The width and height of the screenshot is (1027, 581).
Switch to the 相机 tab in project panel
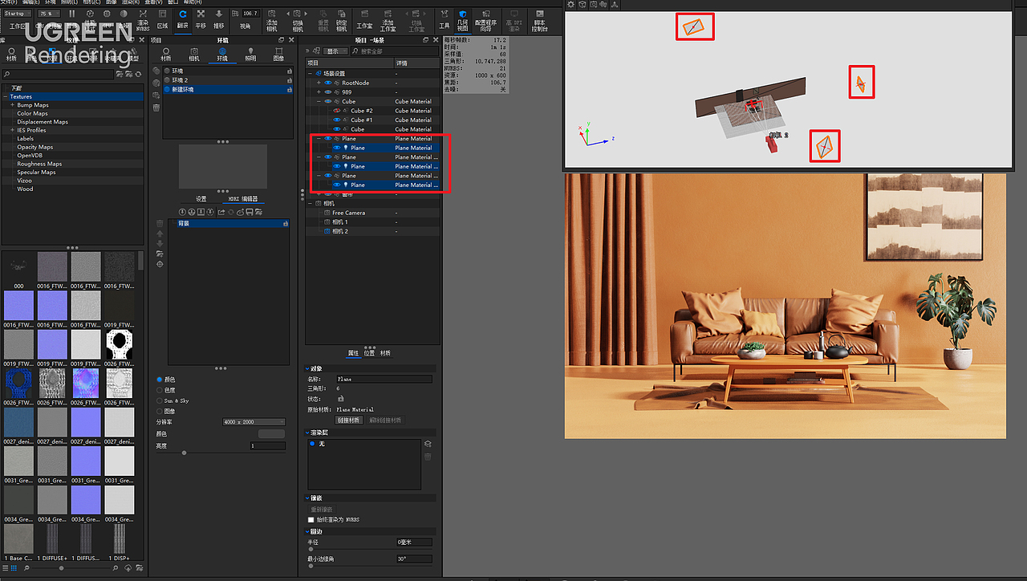(x=194, y=54)
